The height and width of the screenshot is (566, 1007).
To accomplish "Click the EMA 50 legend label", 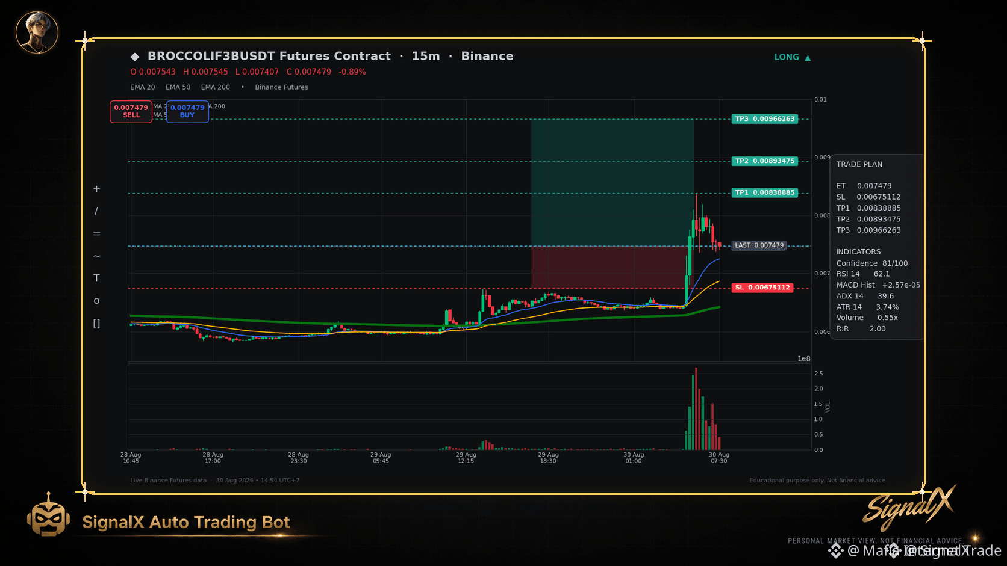I will coord(178,87).
